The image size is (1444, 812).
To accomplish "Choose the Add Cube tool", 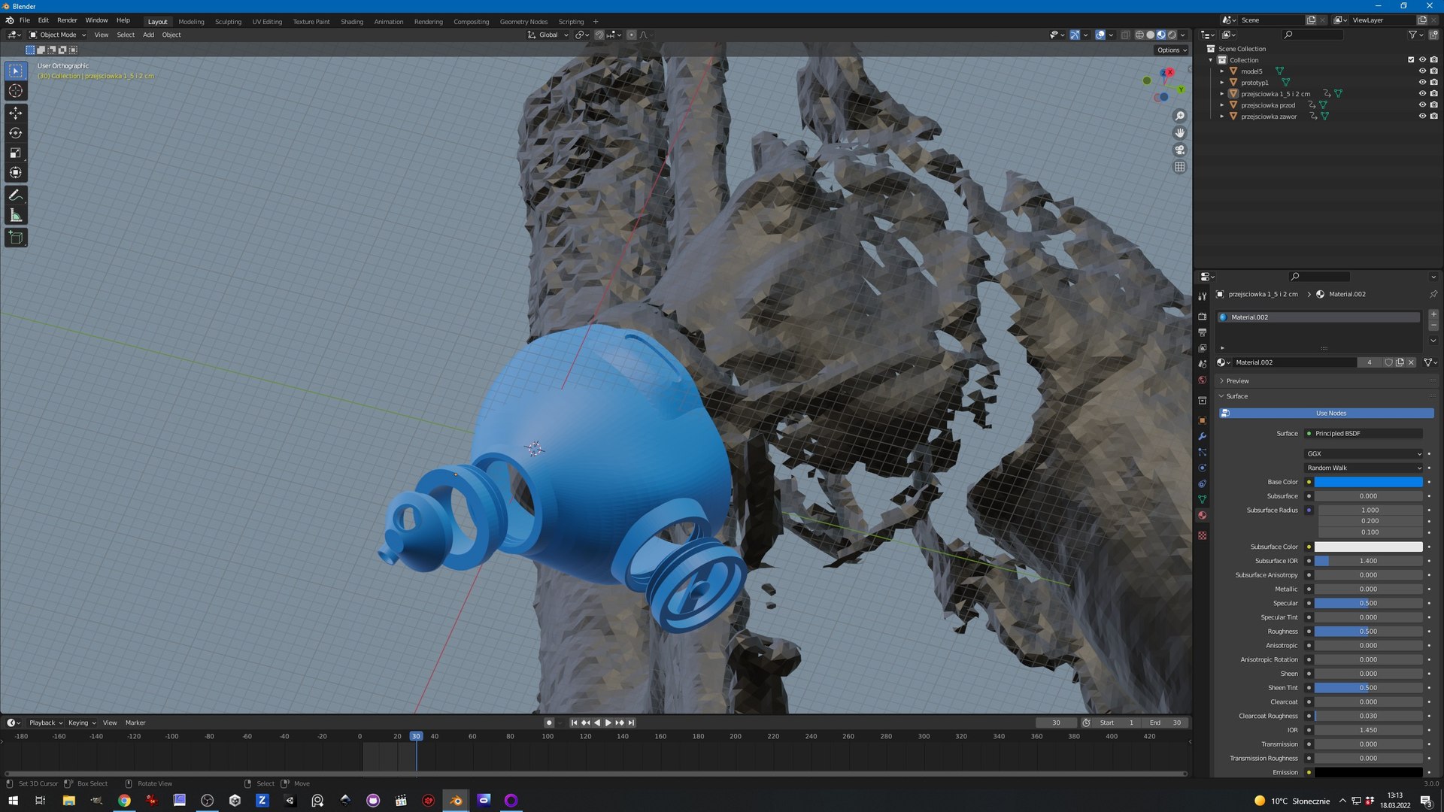I will [16, 238].
